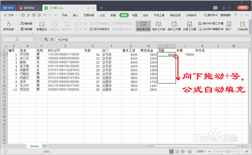Image resolution: width=252 pixels, height=155 pixels.
Task: Select the Sheet1 sheet tab
Action: pos(34,146)
